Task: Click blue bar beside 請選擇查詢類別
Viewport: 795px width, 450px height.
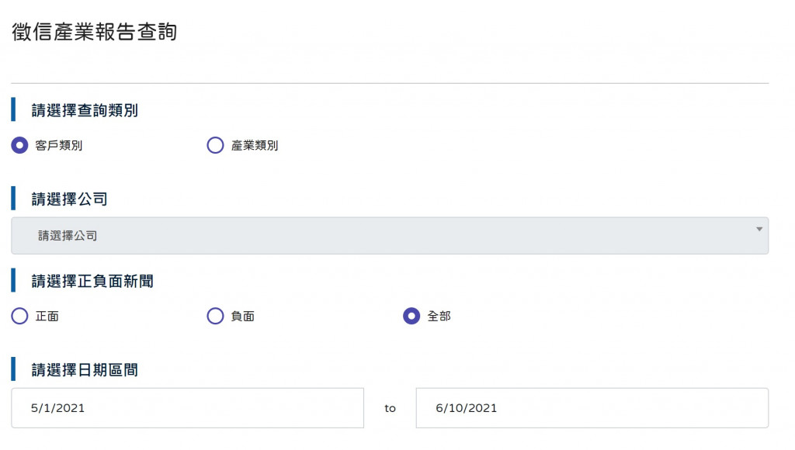Action: (13, 109)
